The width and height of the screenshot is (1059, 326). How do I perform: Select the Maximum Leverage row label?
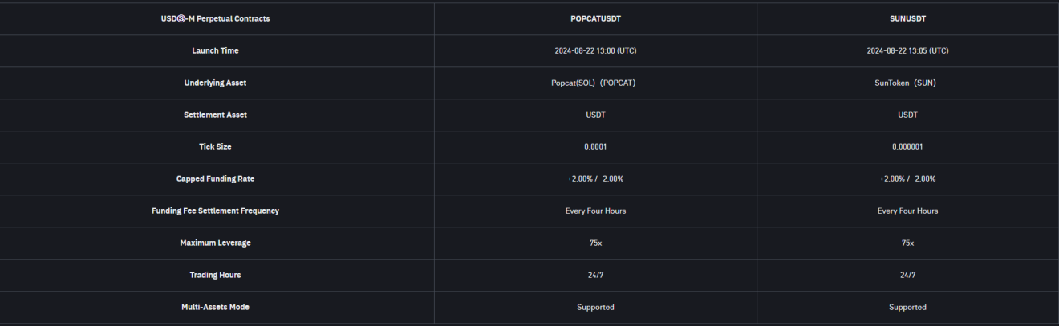215,243
